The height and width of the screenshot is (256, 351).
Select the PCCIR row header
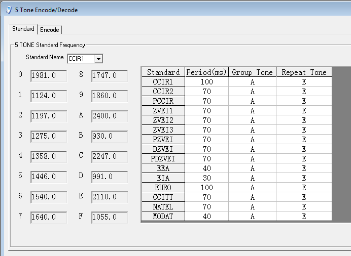[x=163, y=101]
